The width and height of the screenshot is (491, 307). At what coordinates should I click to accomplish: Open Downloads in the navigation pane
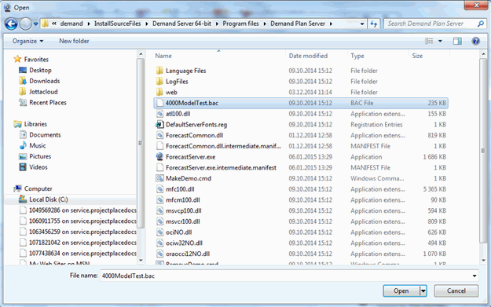tap(45, 81)
